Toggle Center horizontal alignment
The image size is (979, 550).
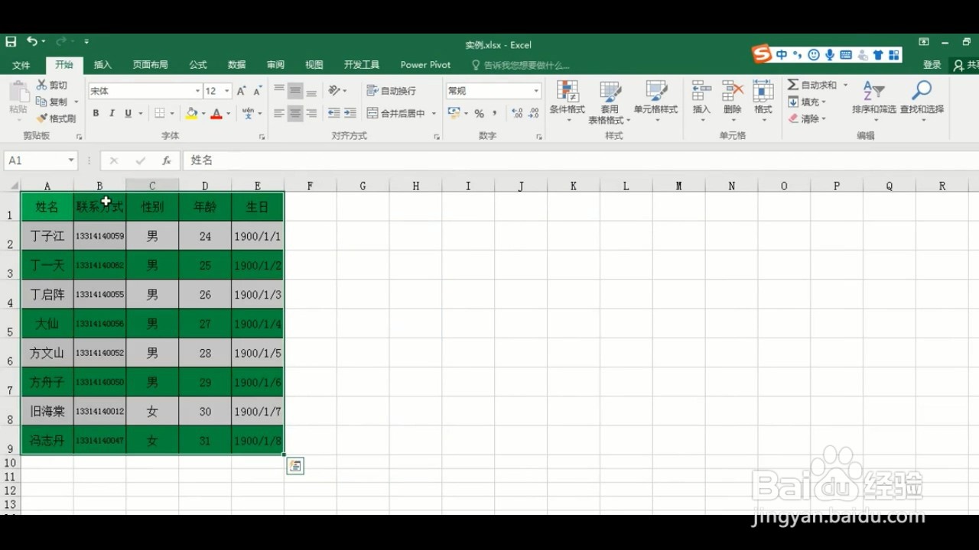pos(295,113)
